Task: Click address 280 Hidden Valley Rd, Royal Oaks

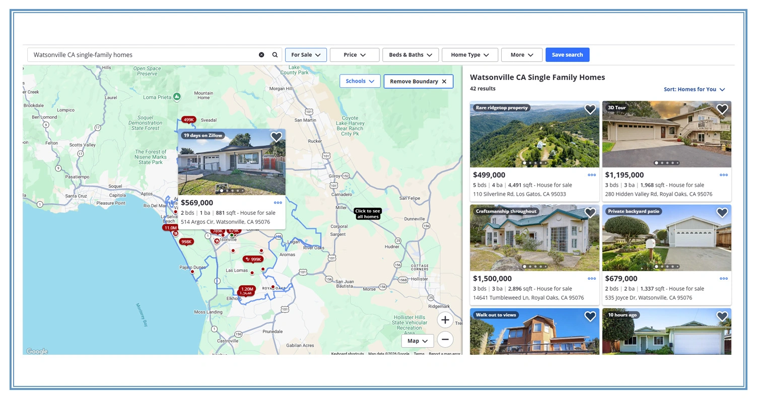Action: (x=659, y=194)
